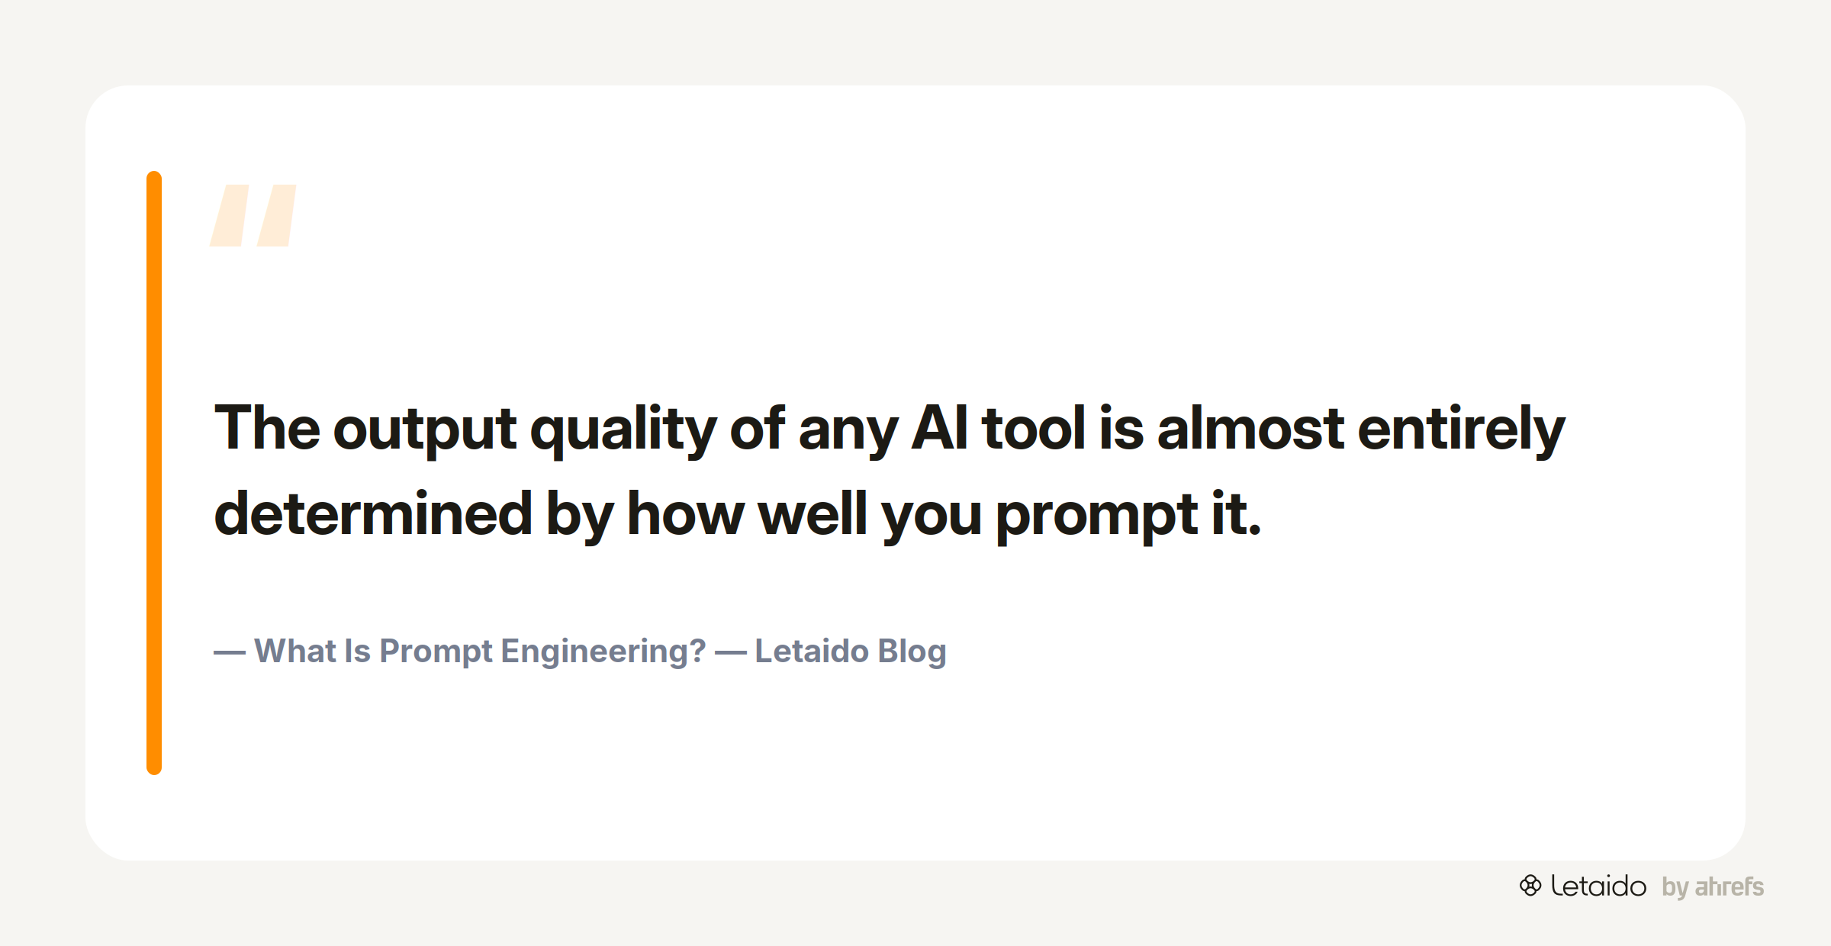Click the word "AI" in the quote
This screenshot has height=946, width=1831.
(x=940, y=429)
